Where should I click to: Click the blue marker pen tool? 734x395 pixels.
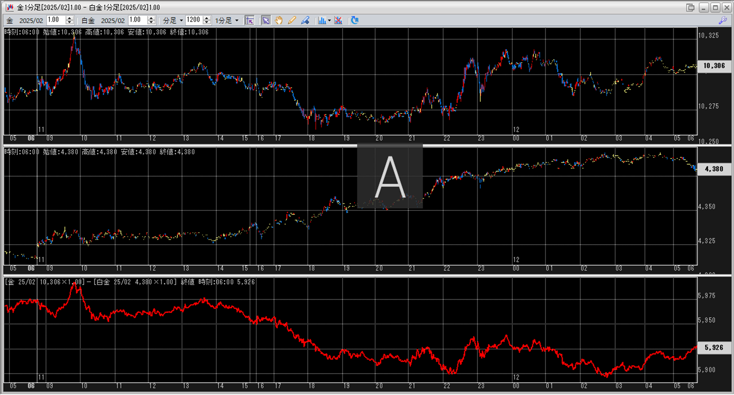pyautogui.click(x=305, y=20)
